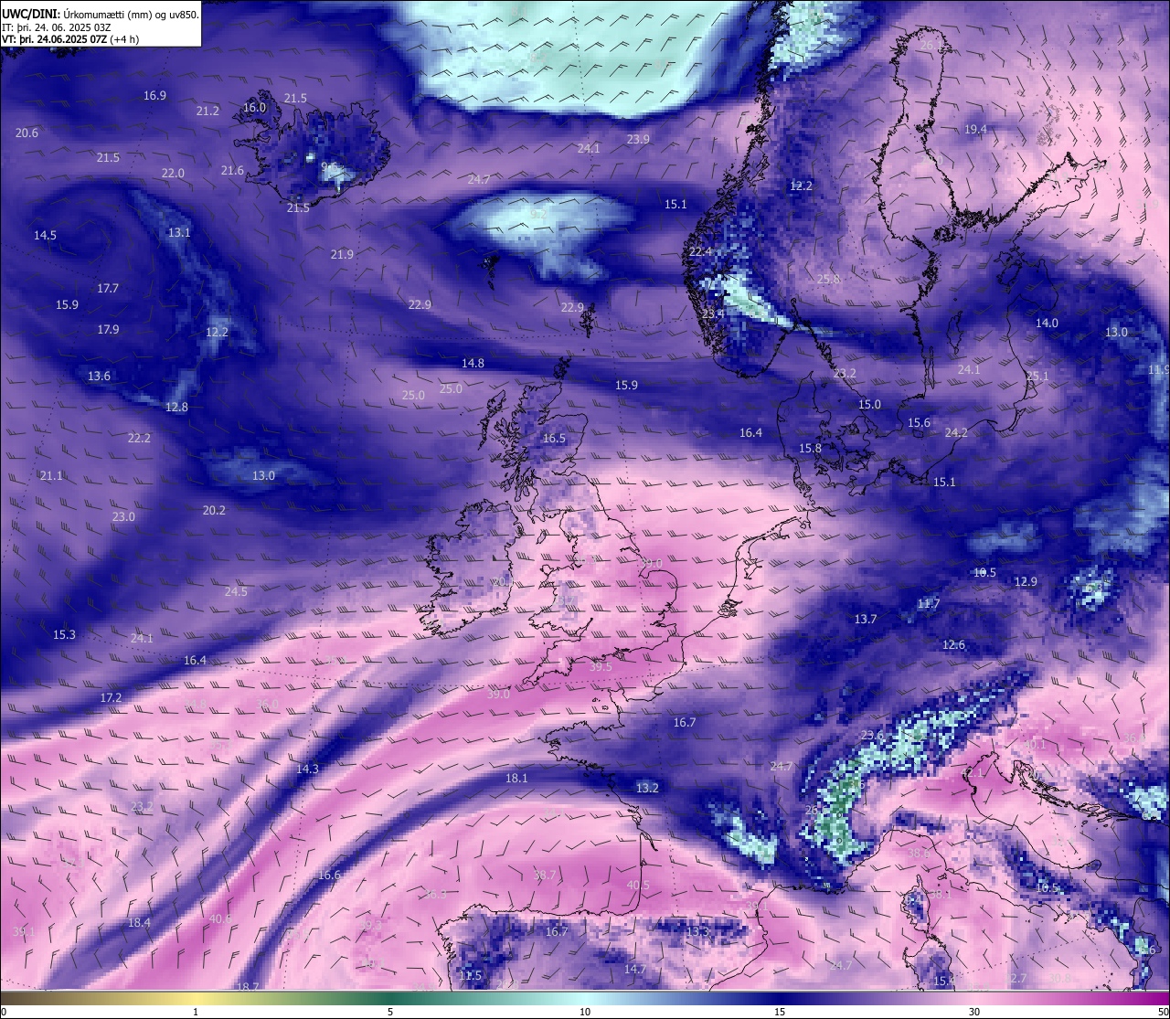Click the map value 15.8 over Denmark
1170x1019 pixels.
(810, 449)
